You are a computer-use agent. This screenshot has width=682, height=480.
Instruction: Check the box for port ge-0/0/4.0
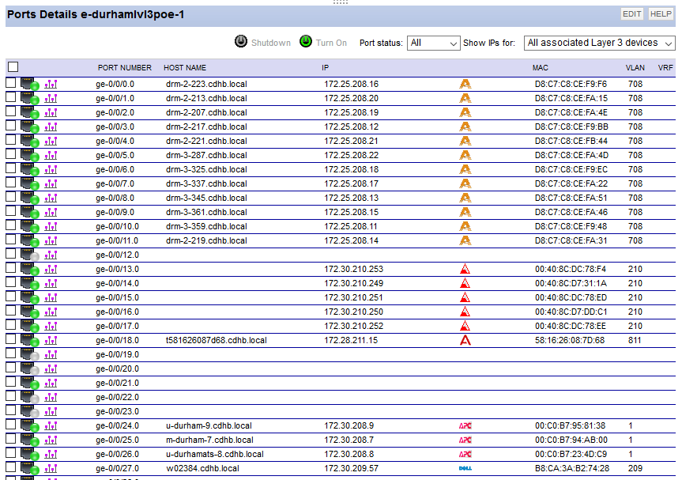[11, 140]
